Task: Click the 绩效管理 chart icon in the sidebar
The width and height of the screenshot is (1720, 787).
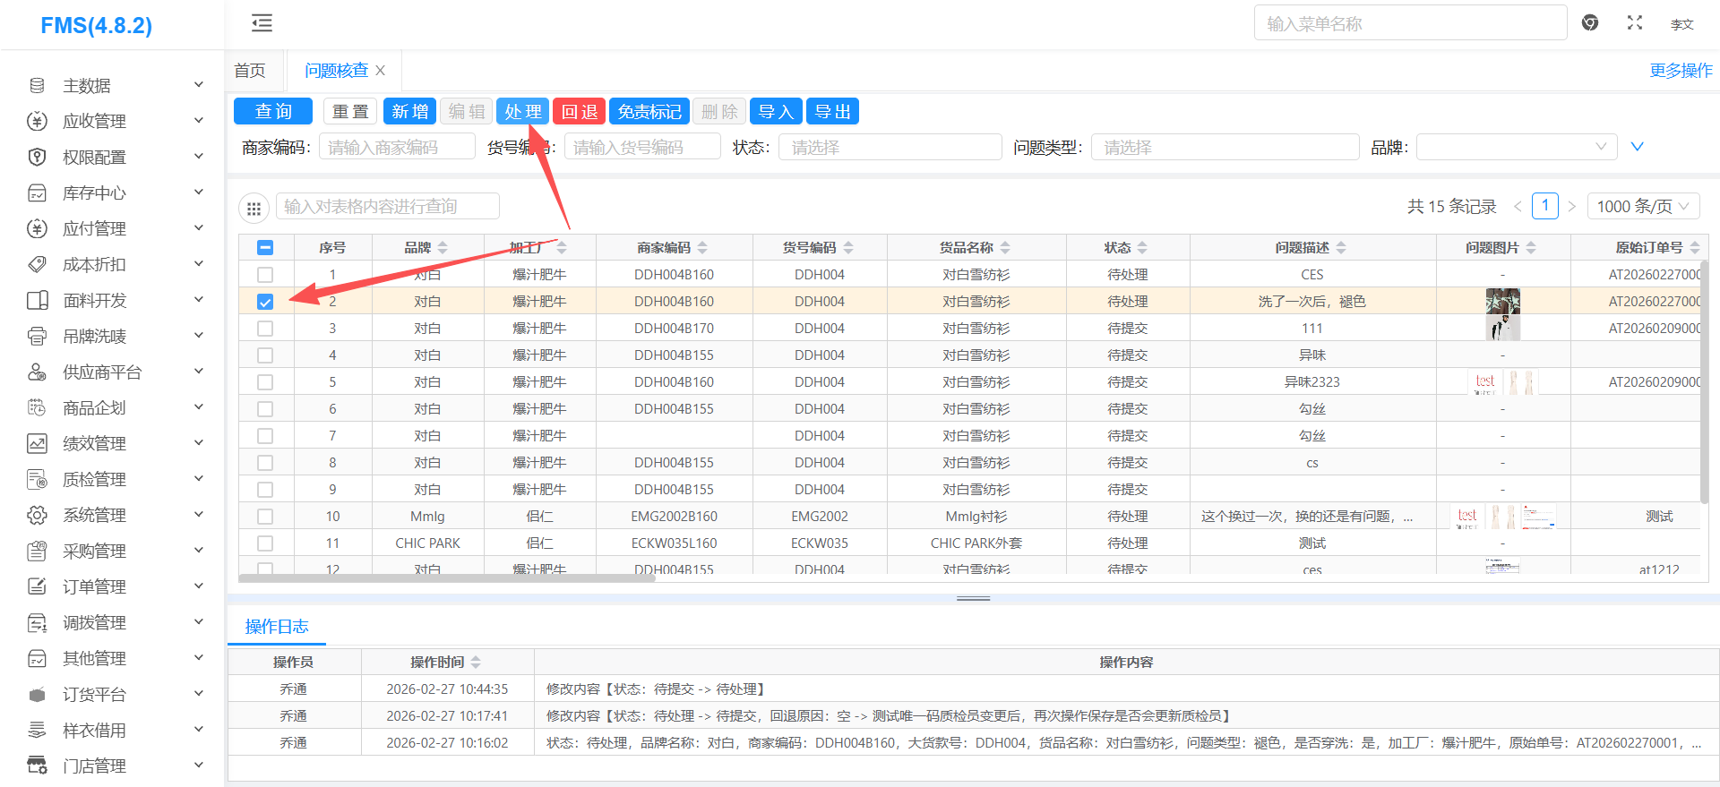Action: click(37, 444)
